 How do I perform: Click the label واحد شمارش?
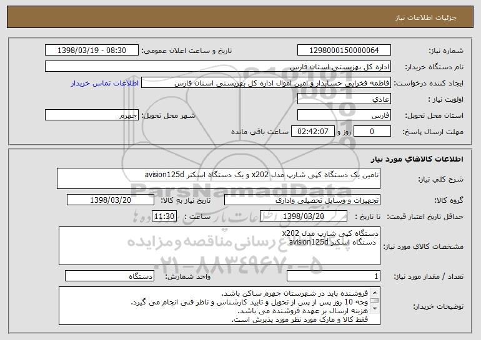188,276
